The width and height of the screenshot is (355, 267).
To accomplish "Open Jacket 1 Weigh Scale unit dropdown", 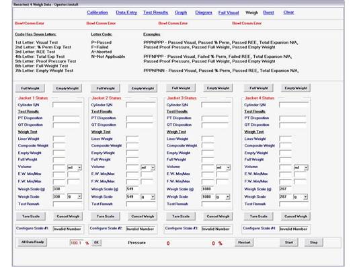I will pyautogui.click(x=75, y=196).
